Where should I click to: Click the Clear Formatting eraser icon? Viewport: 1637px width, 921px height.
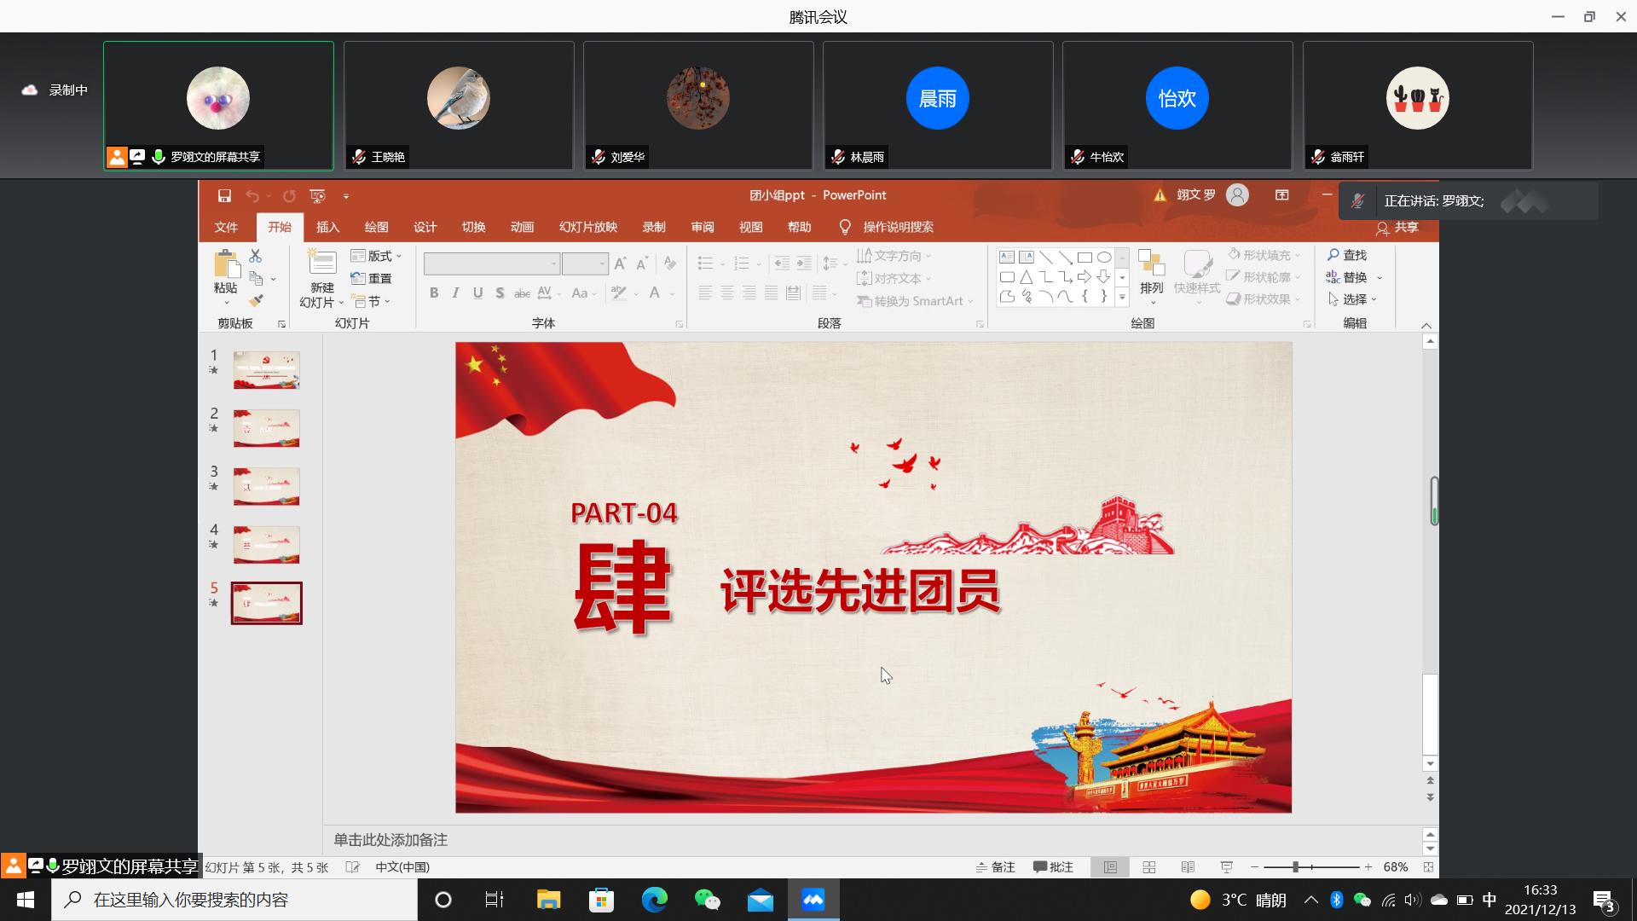coord(670,264)
